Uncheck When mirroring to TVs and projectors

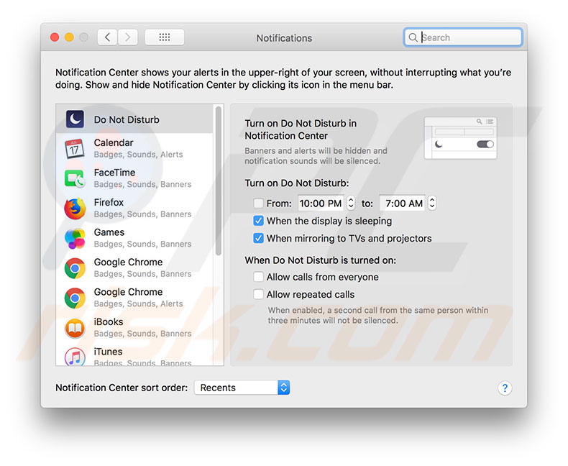point(258,238)
